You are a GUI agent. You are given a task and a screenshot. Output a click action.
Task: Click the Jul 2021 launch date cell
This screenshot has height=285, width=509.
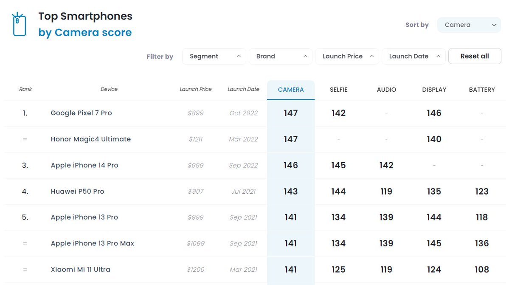coord(243,192)
